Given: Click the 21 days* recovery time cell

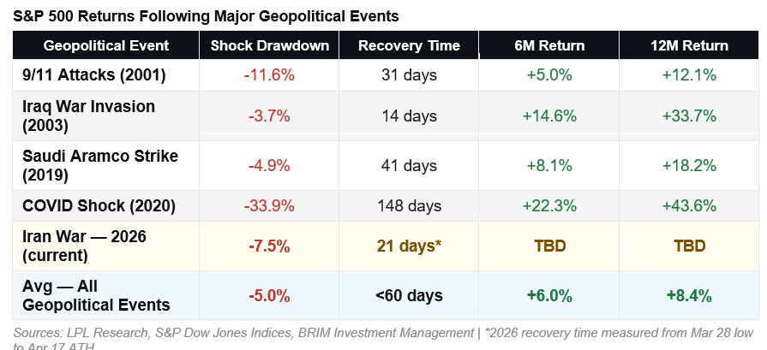Looking at the screenshot, I should click(409, 246).
